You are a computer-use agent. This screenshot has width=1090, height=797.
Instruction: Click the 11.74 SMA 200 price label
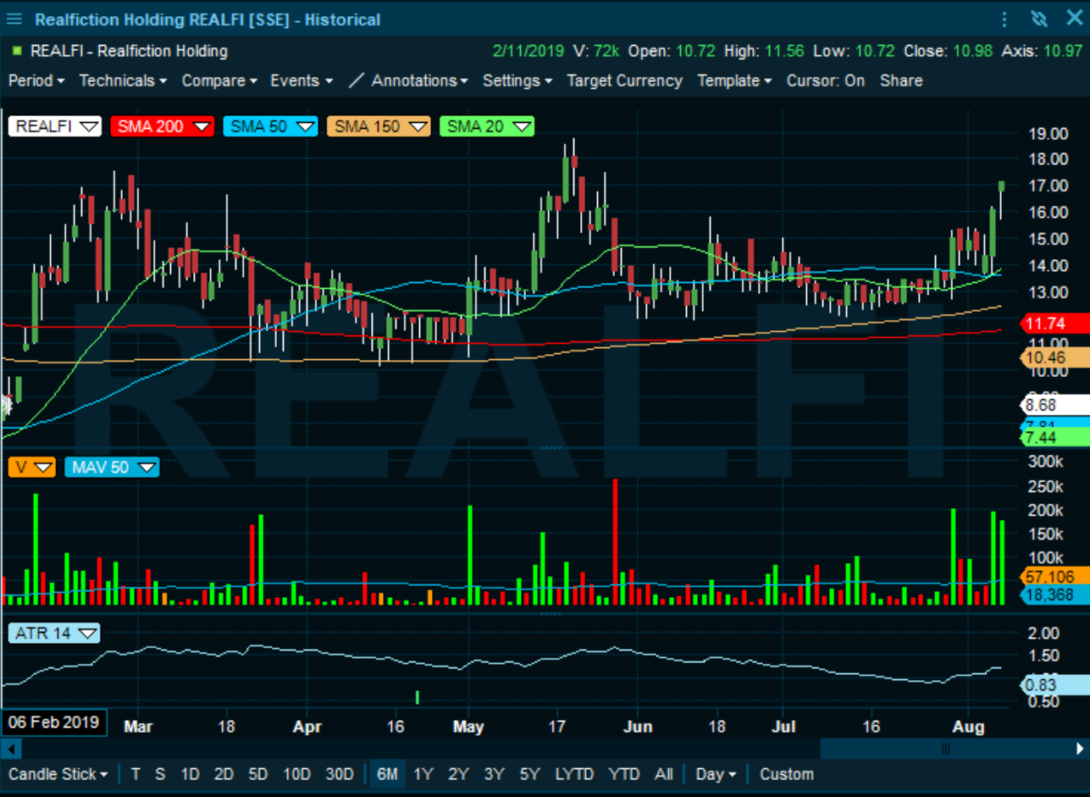click(x=1054, y=323)
